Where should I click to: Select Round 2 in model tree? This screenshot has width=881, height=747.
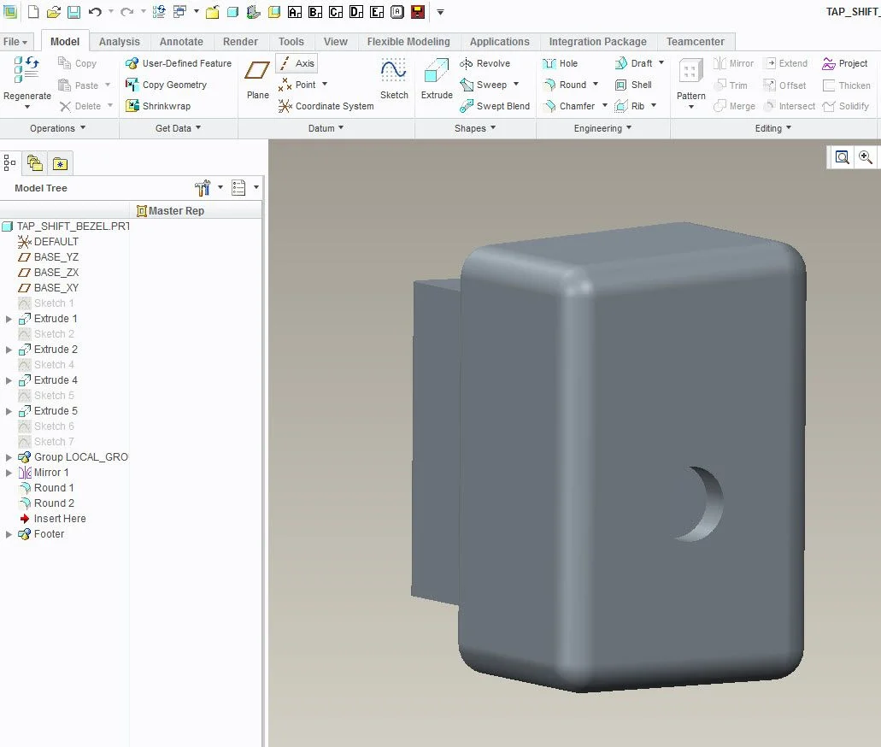click(x=54, y=503)
